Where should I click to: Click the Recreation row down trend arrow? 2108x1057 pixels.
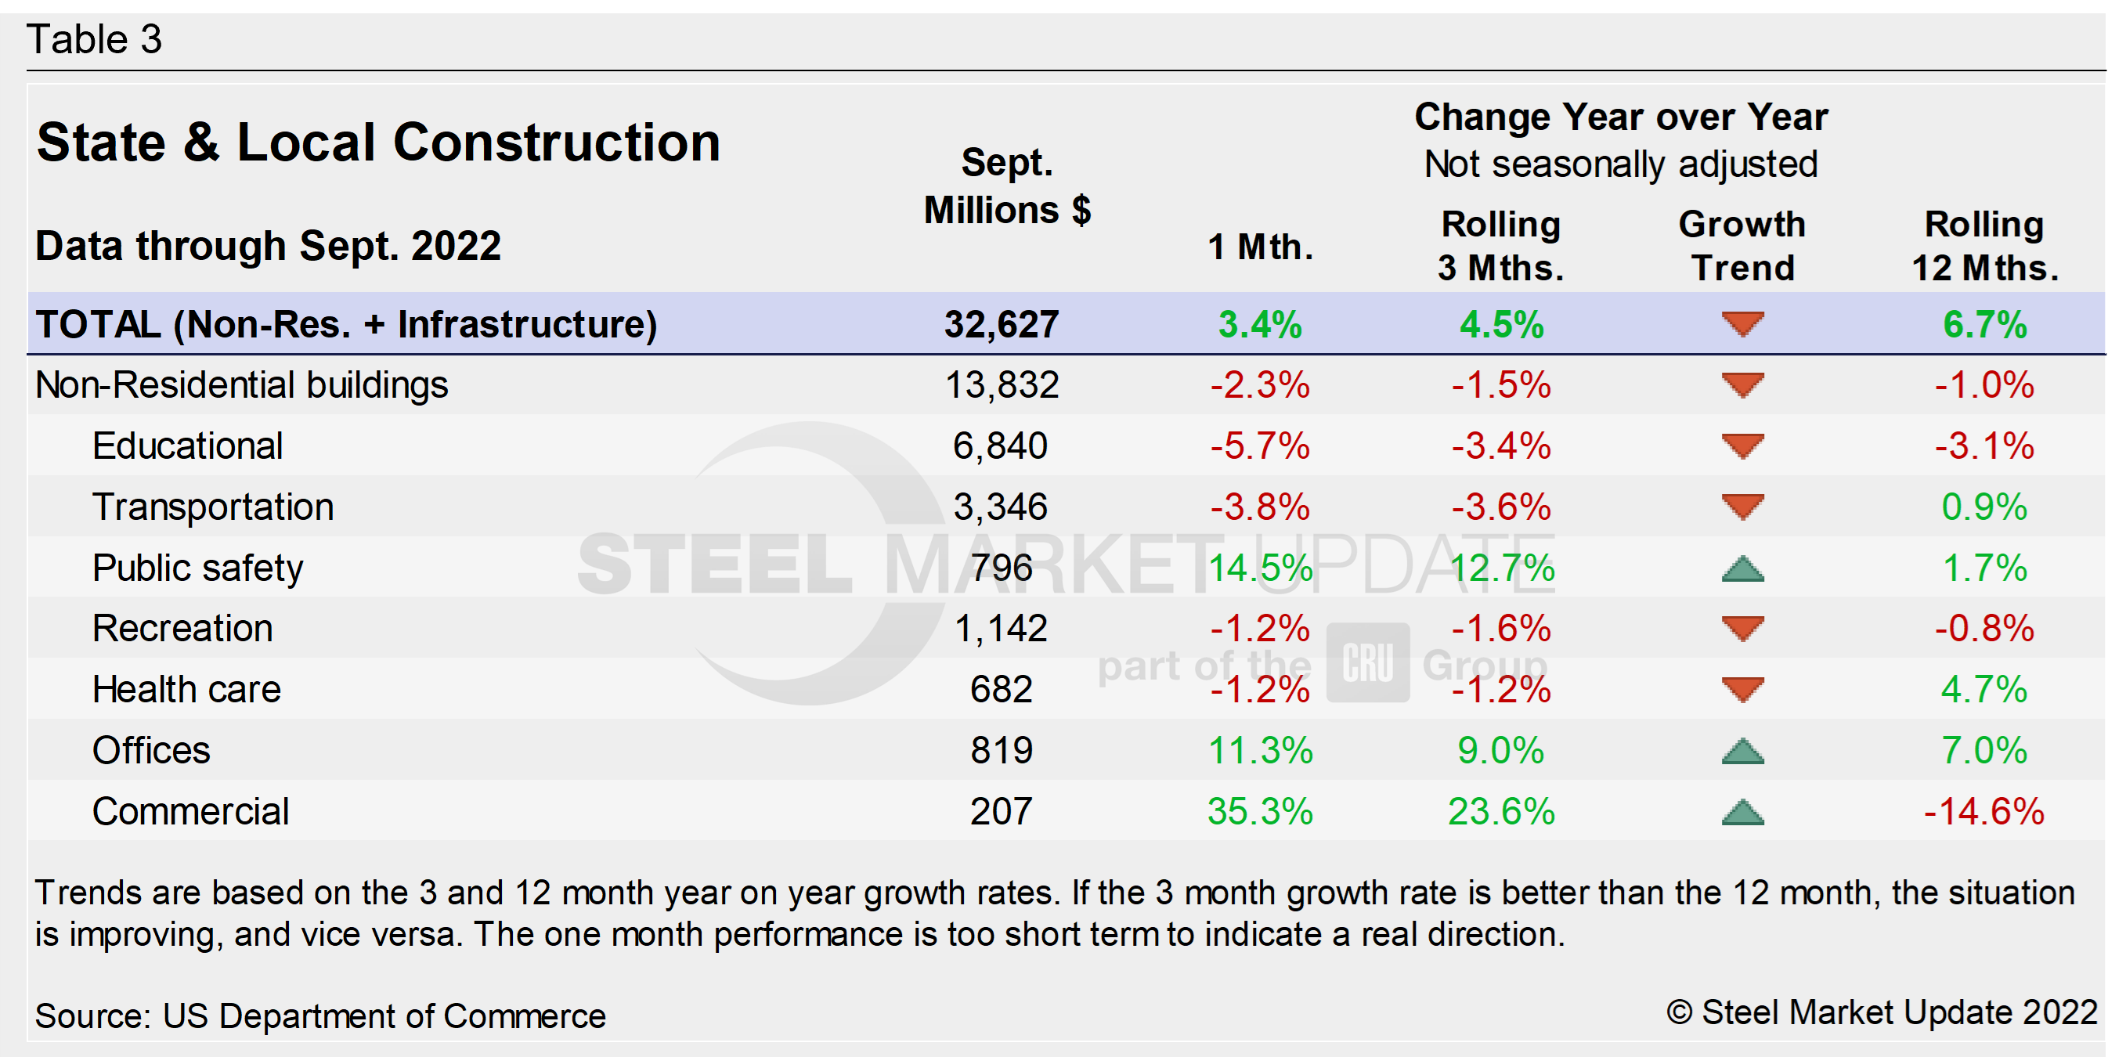click(1742, 628)
